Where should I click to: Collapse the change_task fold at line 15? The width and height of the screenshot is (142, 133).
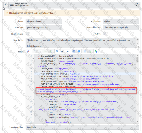pos(34,99)
